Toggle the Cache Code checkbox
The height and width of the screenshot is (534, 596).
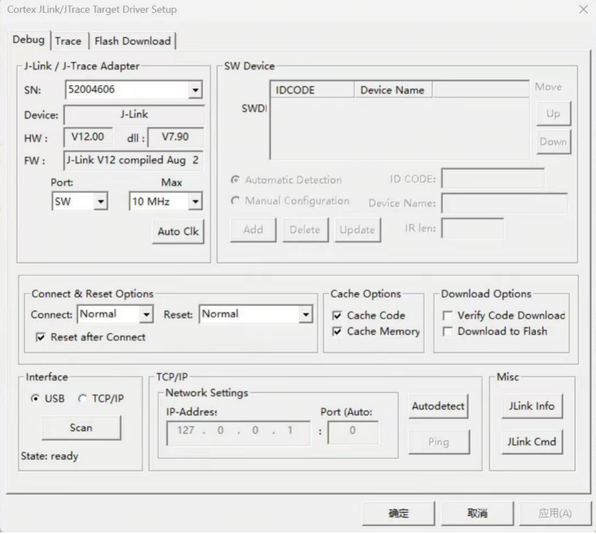click(337, 315)
